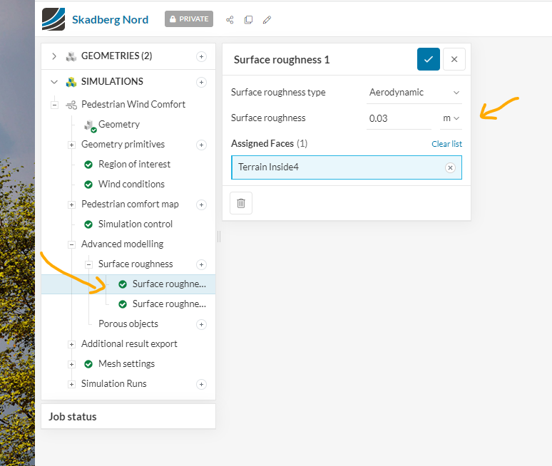Remove Terrain Inside4 from assigned faces
552x466 pixels.
450,167
